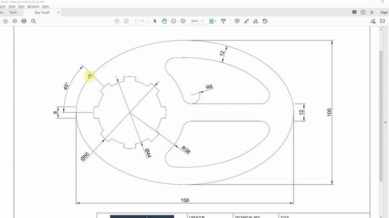Open the help question mark icon
This screenshot has width=389, height=218.
click(363, 12)
